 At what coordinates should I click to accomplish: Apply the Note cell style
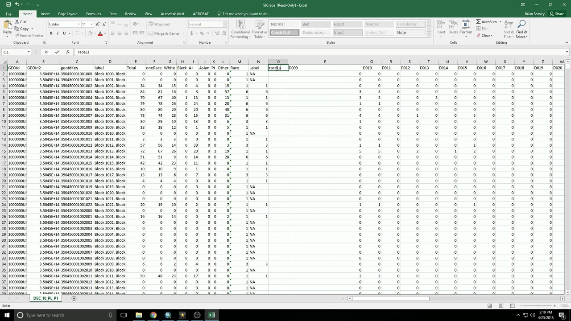(410, 33)
